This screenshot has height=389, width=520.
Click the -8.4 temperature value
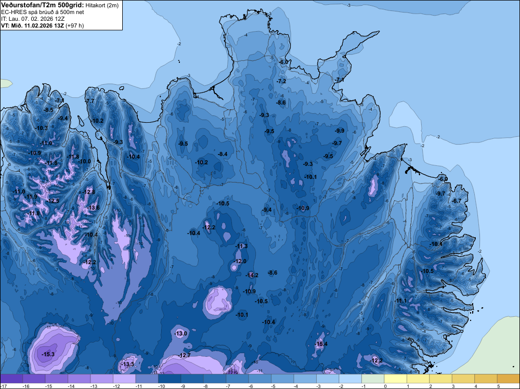point(223,154)
